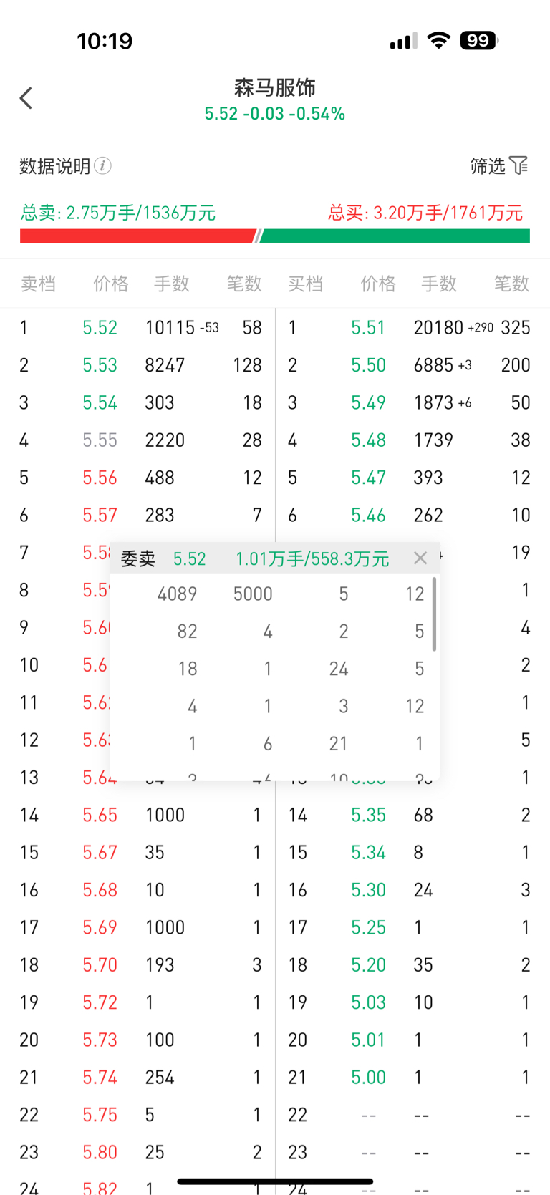Select buy level 6 price 5.46

pyautogui.click(x=368, y=515)
